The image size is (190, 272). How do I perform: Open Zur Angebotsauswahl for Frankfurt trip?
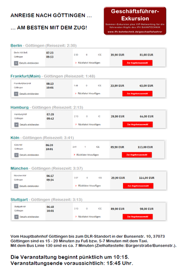[x=137, y=94]
